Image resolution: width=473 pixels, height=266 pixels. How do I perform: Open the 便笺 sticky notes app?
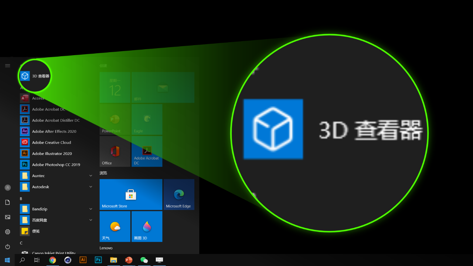pos(57,231)
